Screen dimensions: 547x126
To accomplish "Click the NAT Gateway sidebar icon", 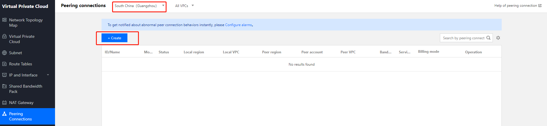I will 4,103.
